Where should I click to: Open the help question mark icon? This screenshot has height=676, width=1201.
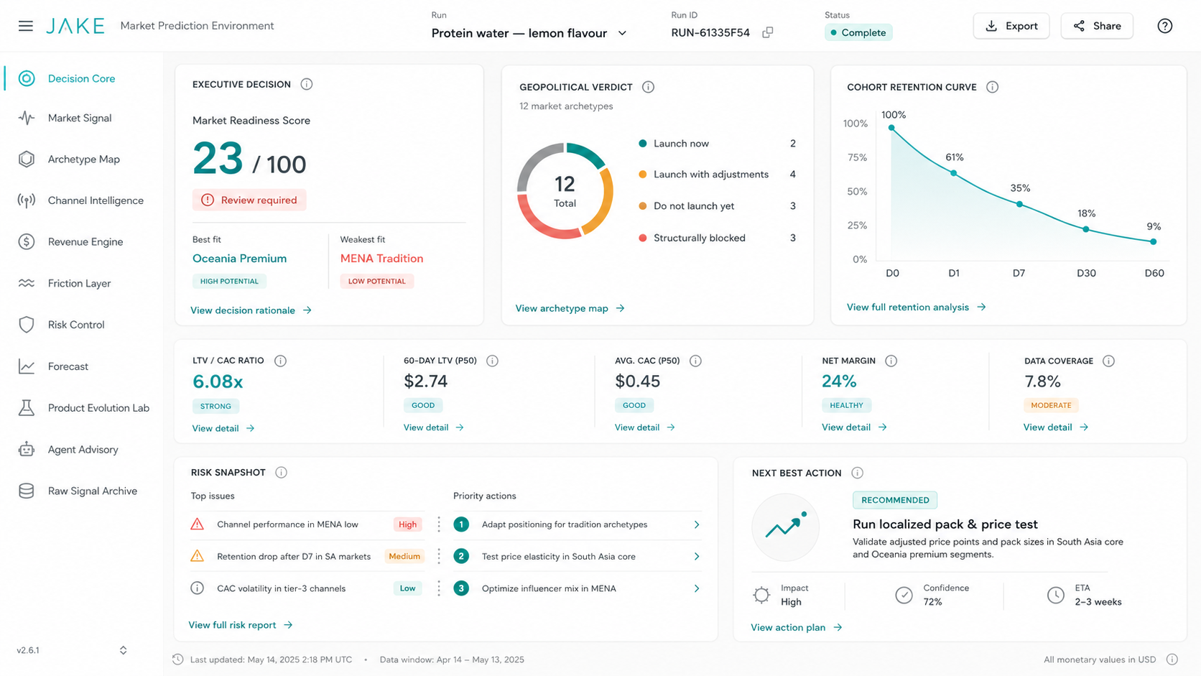[x=1165, y=26]
